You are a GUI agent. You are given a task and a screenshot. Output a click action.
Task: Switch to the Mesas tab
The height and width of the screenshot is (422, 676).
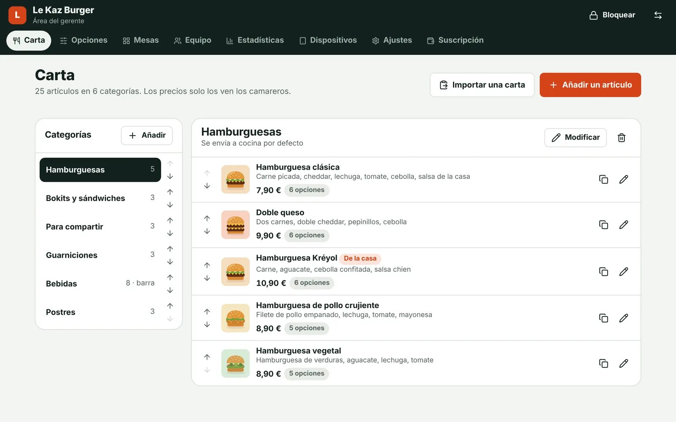(x=141, y=41)
